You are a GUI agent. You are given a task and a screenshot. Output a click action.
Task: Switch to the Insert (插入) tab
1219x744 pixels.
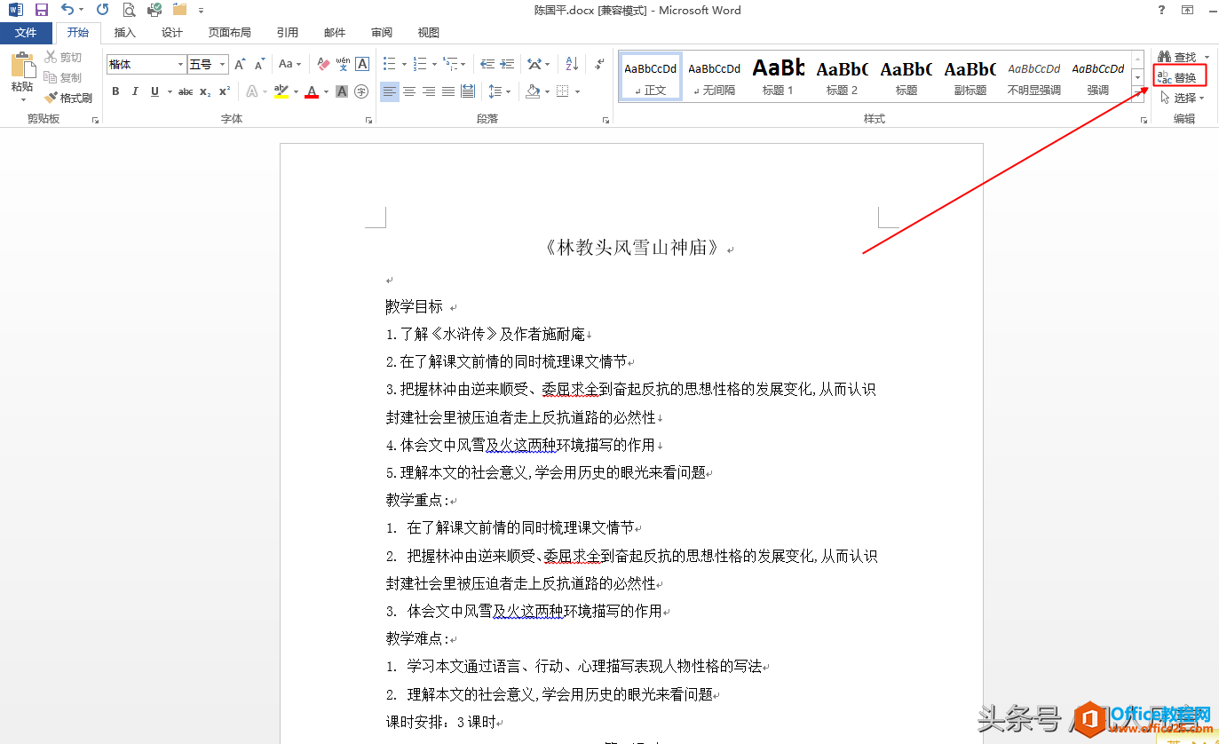coord(125,33)
